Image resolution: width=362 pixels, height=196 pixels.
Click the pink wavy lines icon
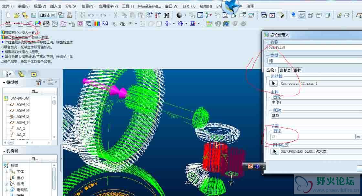pos(63,24)
